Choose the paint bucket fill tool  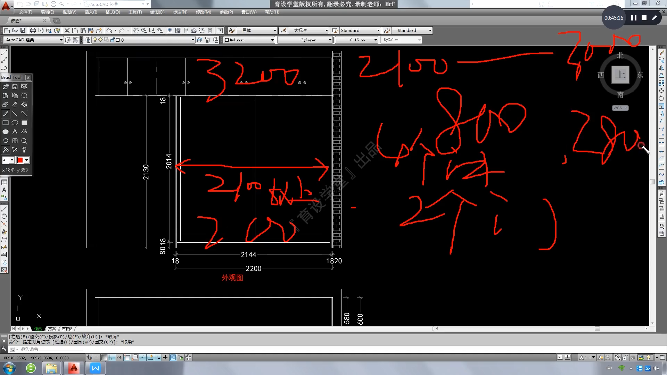pyautogui.click(x=24, y=105)
